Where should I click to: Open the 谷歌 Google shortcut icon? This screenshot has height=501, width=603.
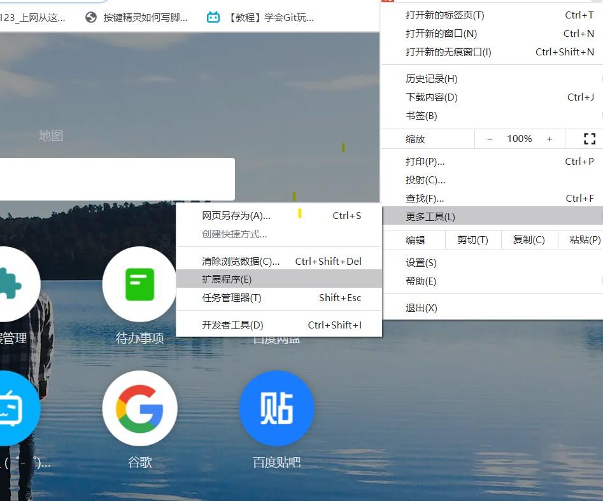pos(139,409)
